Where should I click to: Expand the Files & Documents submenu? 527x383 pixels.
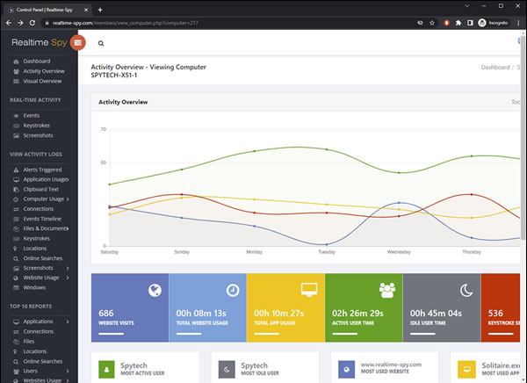click(x=68, y=228)
